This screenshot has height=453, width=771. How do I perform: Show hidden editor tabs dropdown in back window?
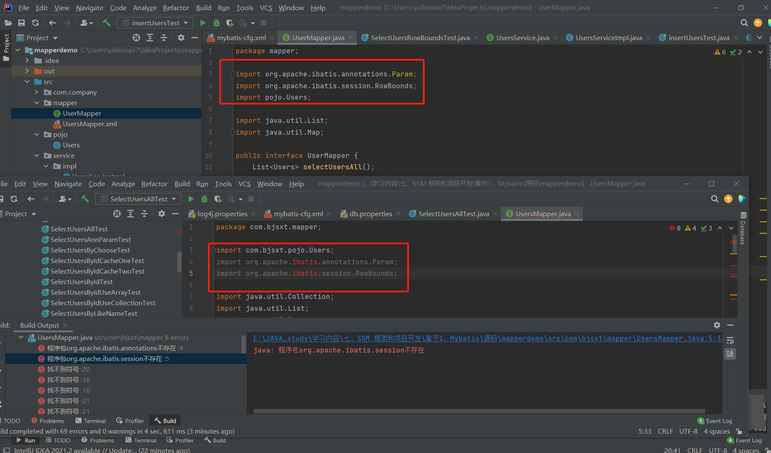(x=760, y=38)
